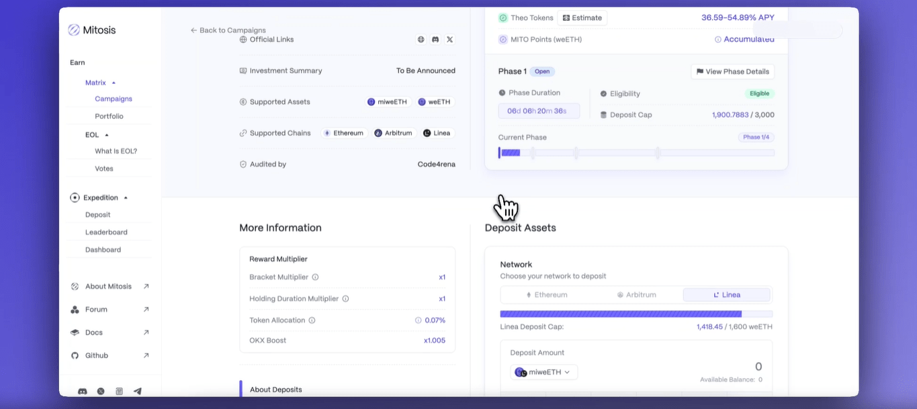Select Arbitrum network for deposit

636,295
